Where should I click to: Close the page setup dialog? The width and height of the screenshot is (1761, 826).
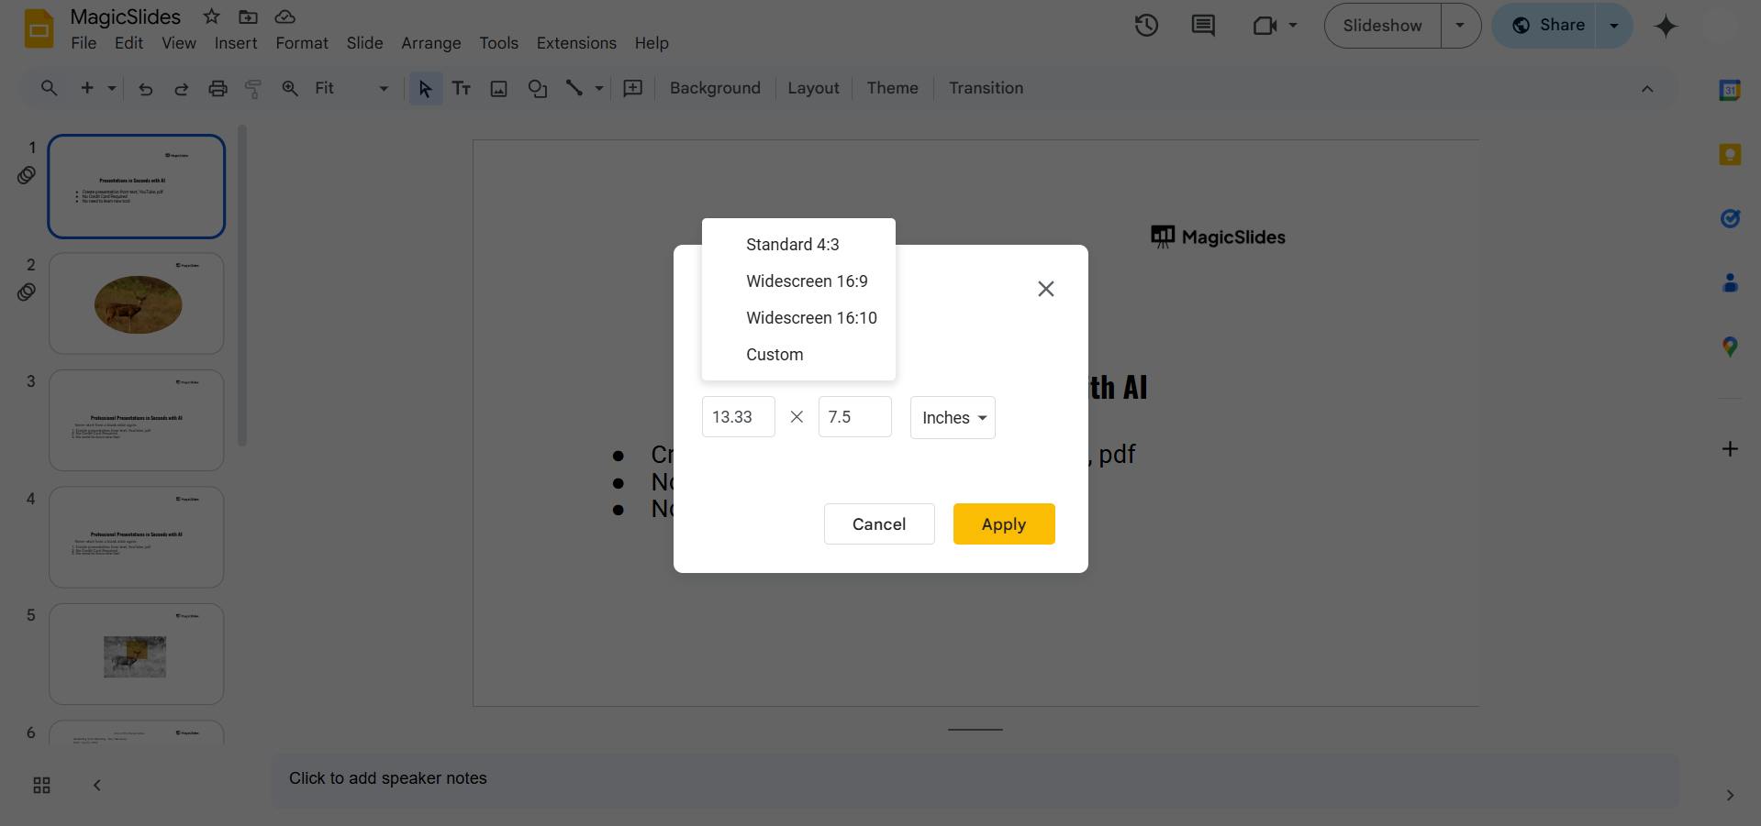[1045, 289]
